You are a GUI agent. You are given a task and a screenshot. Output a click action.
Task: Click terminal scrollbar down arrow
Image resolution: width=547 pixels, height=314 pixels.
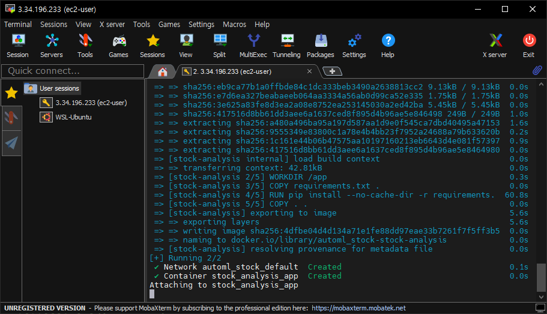[x=541, y=297]
